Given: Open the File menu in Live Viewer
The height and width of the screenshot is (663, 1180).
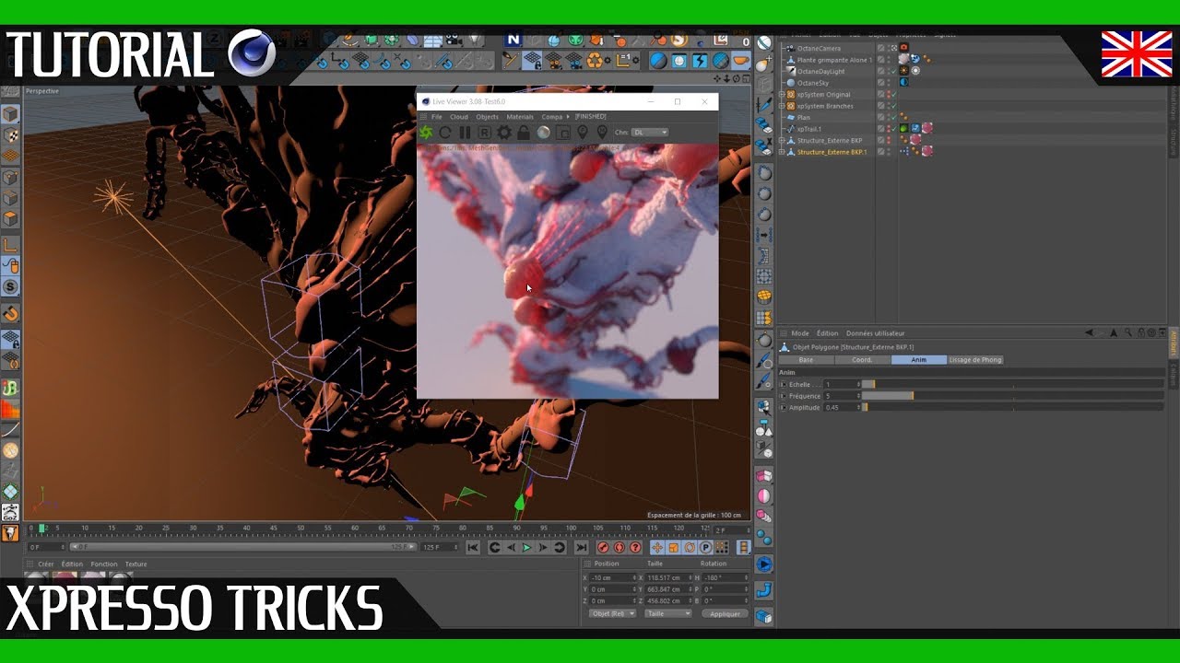Looking at the screenshot, I should [437, 117].
